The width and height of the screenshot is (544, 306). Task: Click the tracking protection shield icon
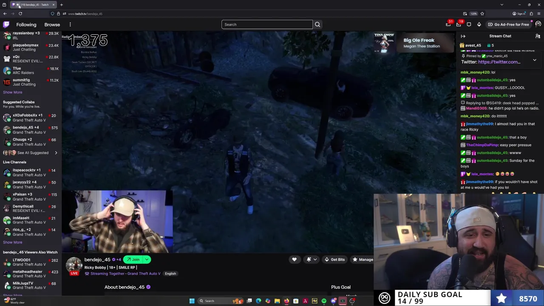point(52,14)
